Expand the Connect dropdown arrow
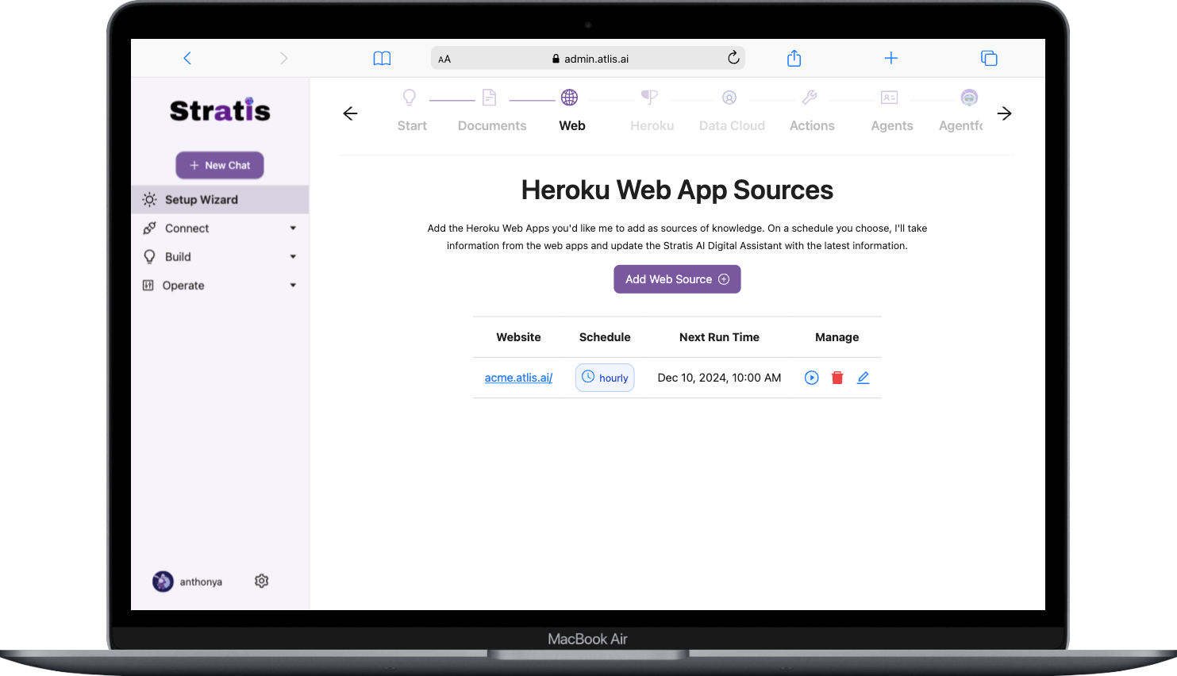Viewport: 1177px width, 676px height. [x=293, y=229]
